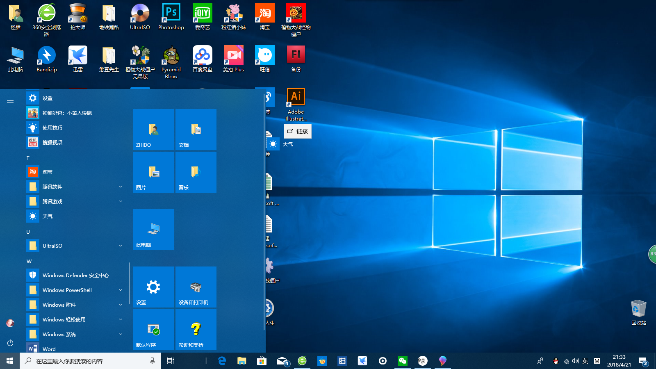This screenshot has height=369, width=656.
Task: Open the 美拍 Plus desktop icon
Action: (x=234, y=59)
